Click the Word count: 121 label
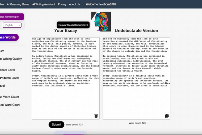 (x=74, y=125)
